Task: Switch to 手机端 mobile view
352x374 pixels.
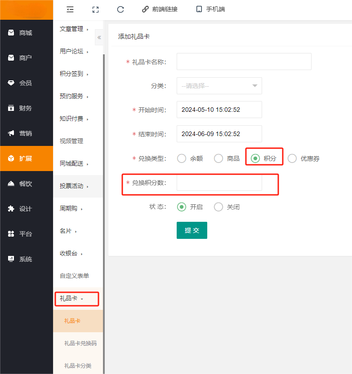Action: tap(210, 9)
